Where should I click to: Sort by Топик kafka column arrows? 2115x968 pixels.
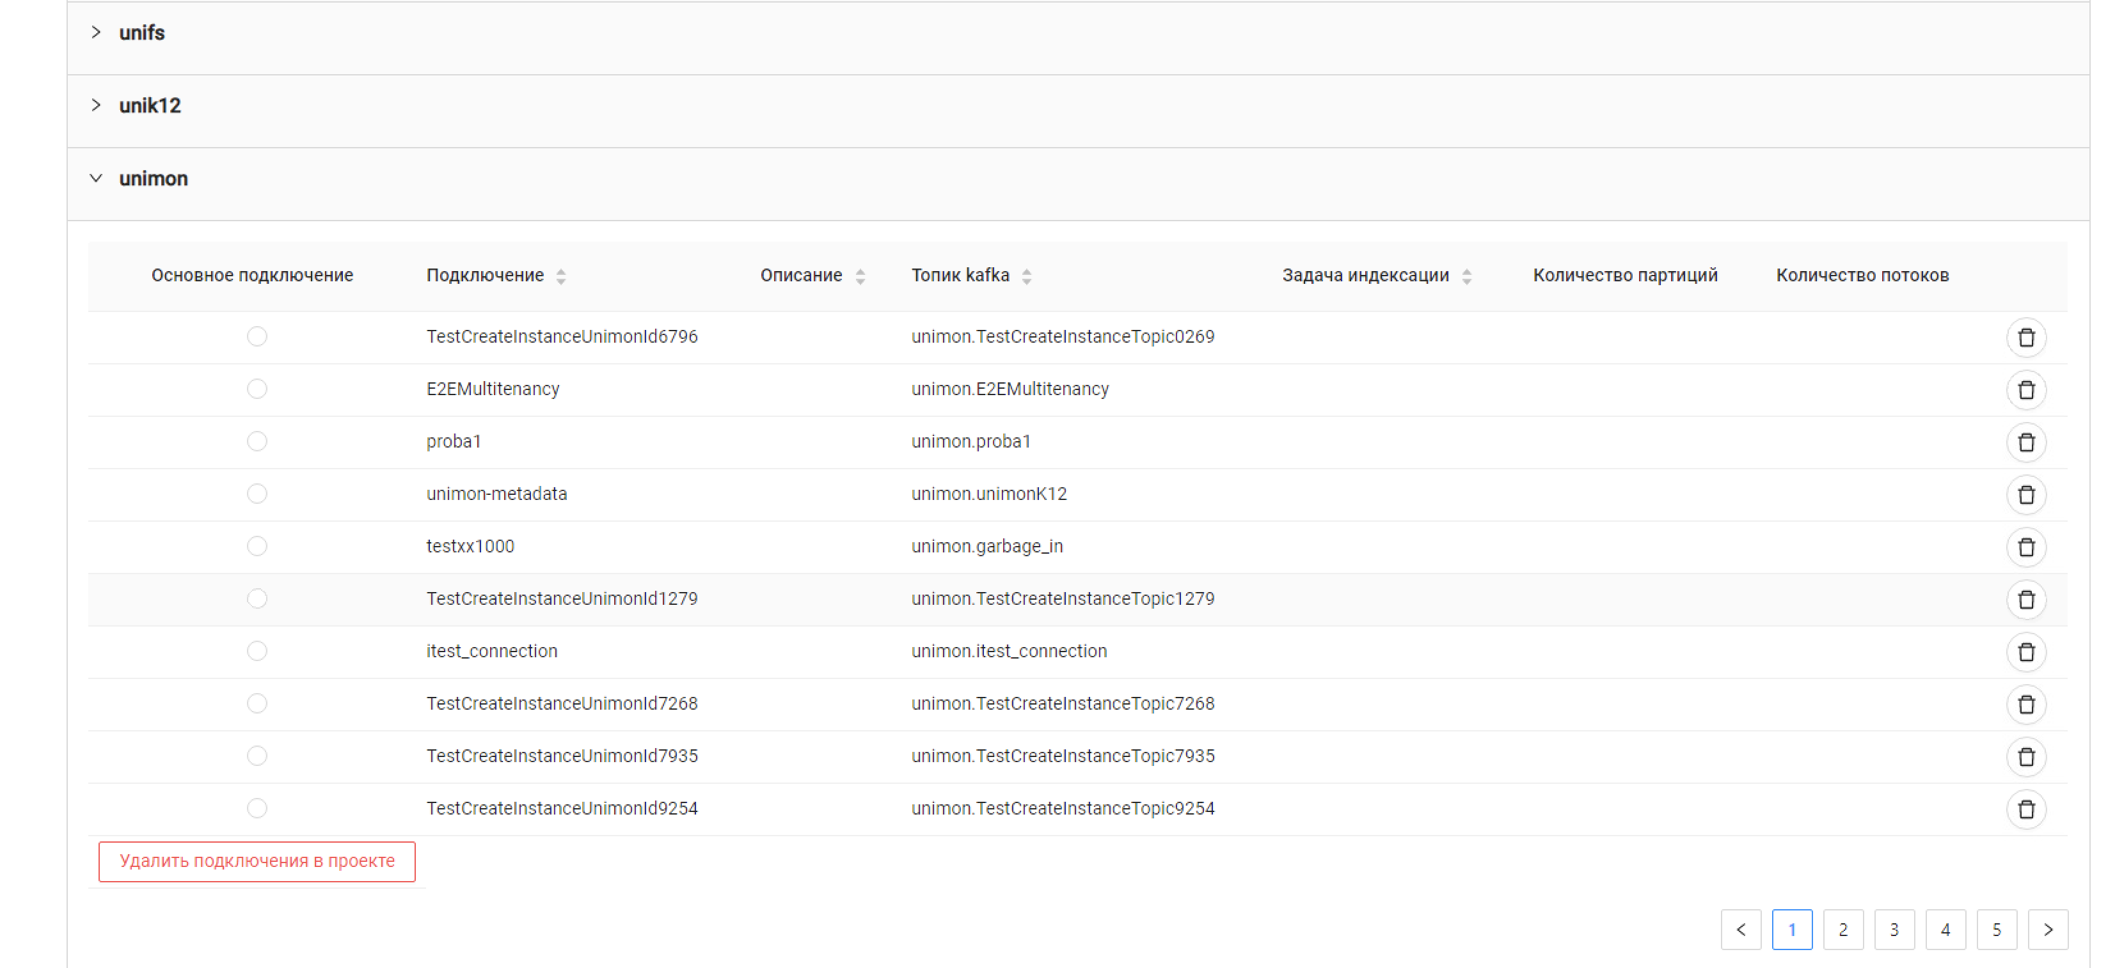click(x=1026, y=276)
